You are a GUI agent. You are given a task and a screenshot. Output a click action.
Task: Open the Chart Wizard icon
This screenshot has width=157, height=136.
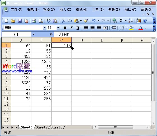[138, 21]
